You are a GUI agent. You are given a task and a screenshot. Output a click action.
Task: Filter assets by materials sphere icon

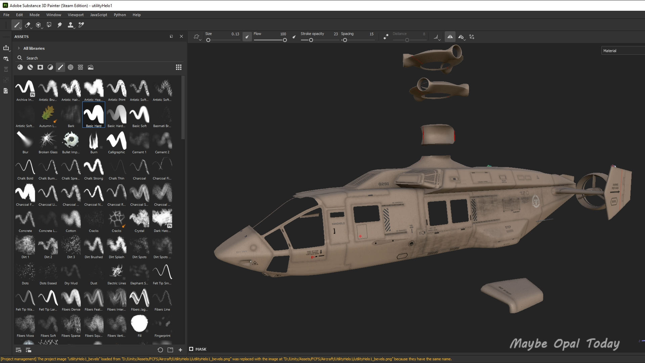click(20, 67)
